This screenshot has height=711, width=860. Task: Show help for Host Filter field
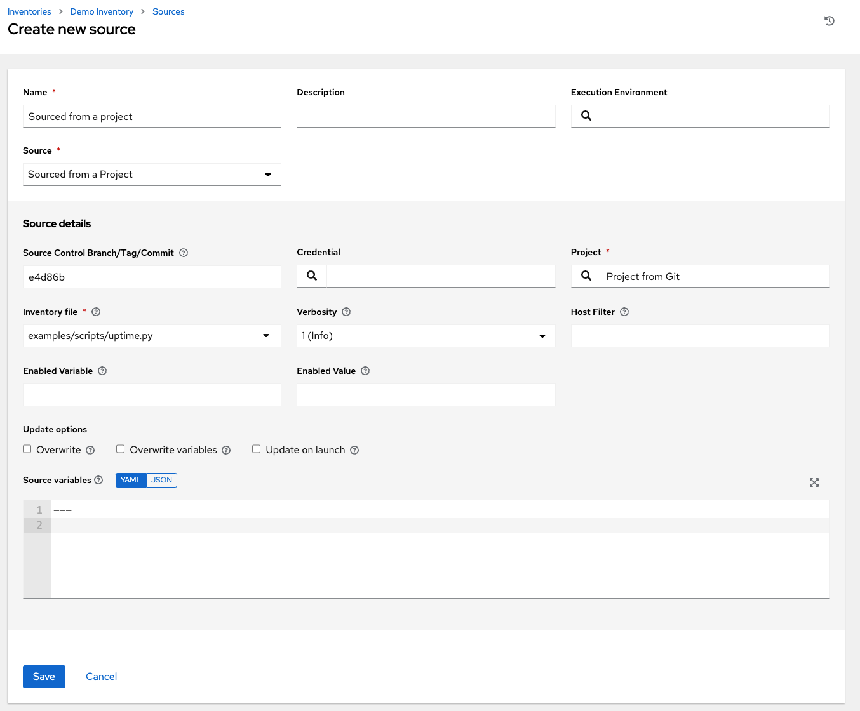coord(624,312)
